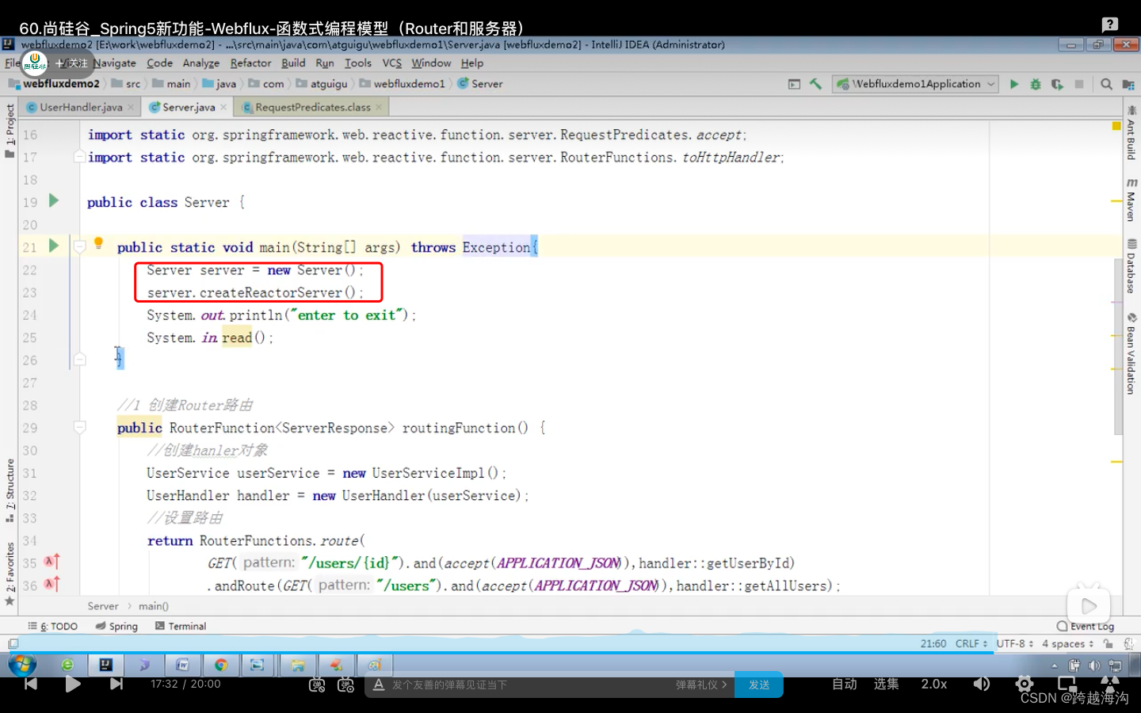Screen dimensions: 1141x713
Task: Click the tool-window toggle icon in bottom-left corner
Action: [13, 644]
